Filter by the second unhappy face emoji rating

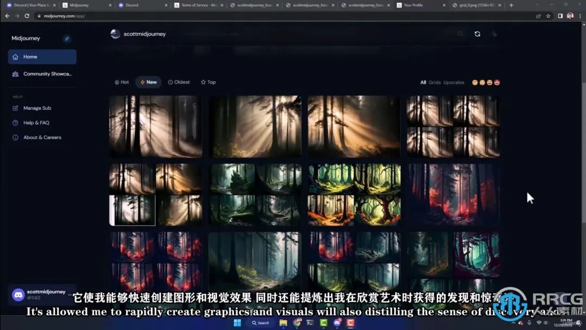(482, 82)
